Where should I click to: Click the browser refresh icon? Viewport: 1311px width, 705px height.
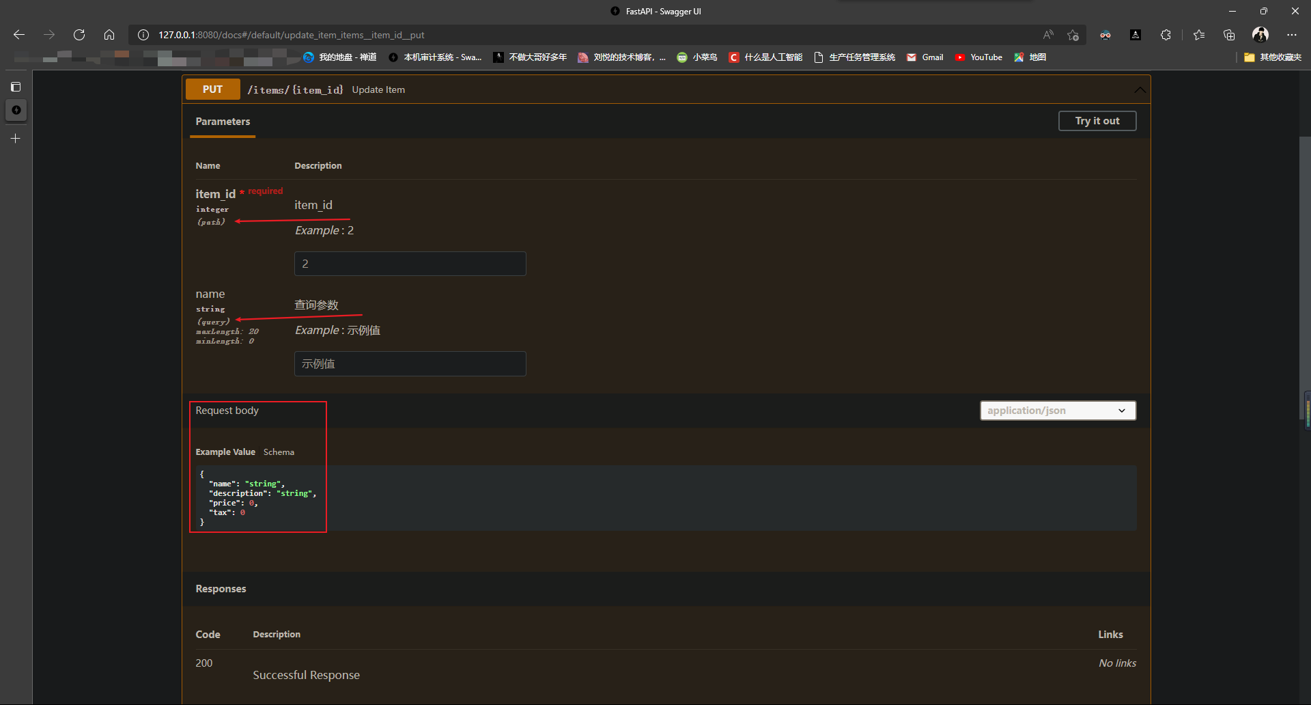79,35
